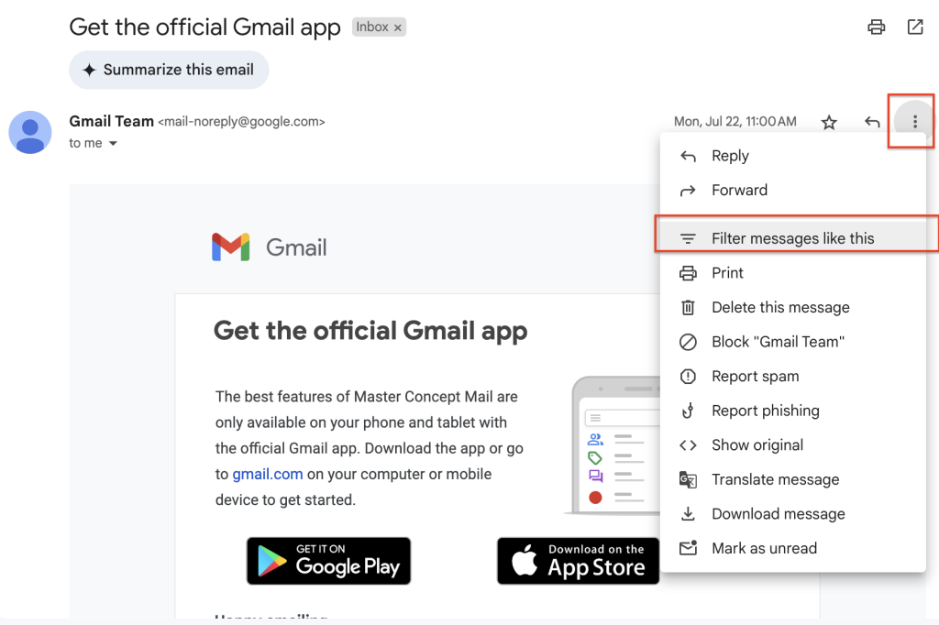Screen dimensions: 939x625
Task: Click the Get it on Google Play badge
Action: point(329,561)
